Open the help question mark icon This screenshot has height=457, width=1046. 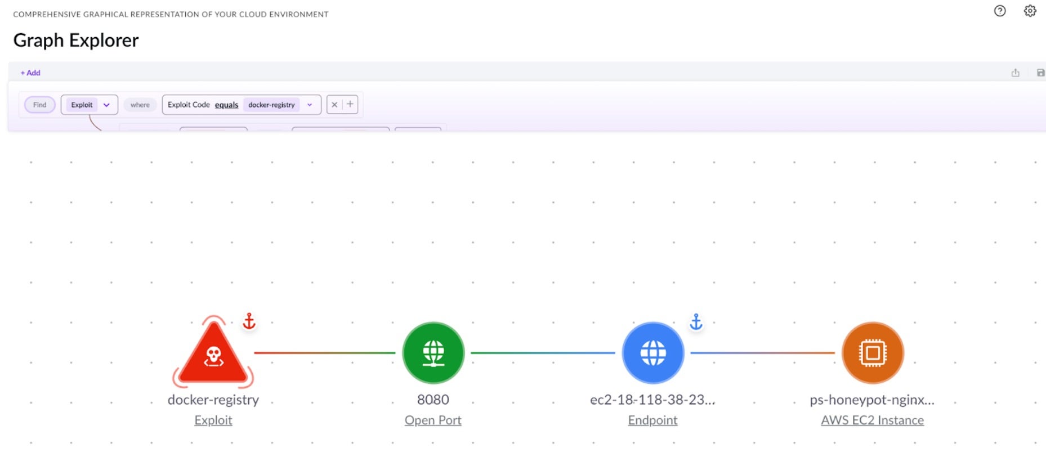(999, 11)
